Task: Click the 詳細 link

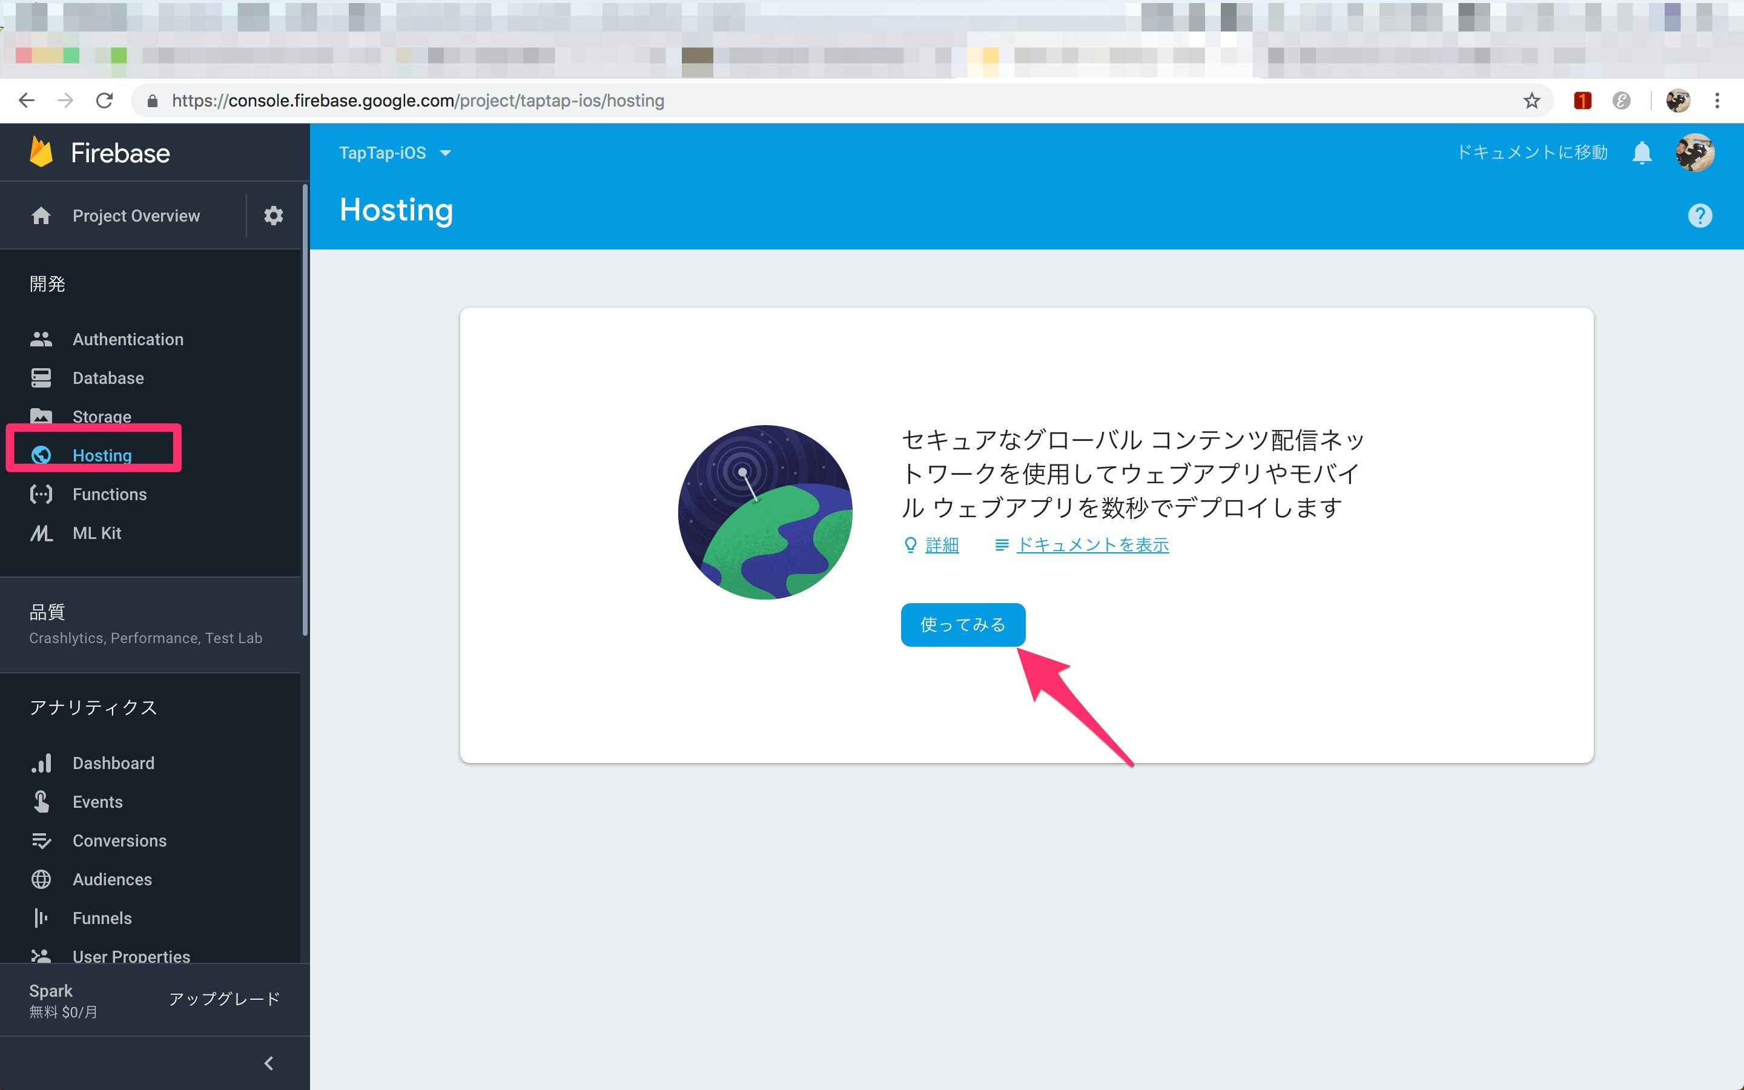Action: coord(941,545)
